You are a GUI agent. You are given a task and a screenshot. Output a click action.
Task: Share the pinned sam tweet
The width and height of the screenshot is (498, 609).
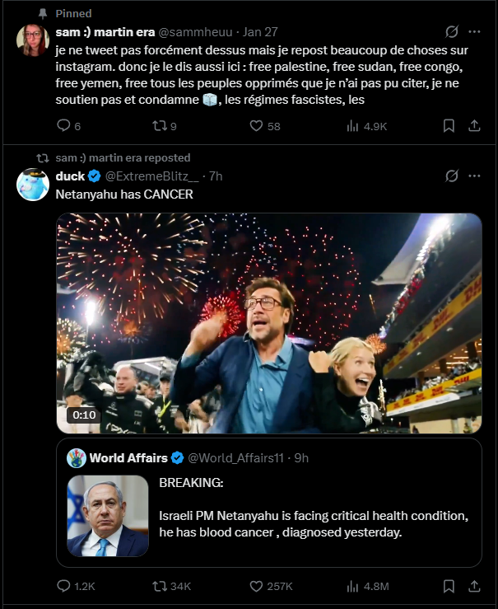pyautogui.click(x=474, y=126)
